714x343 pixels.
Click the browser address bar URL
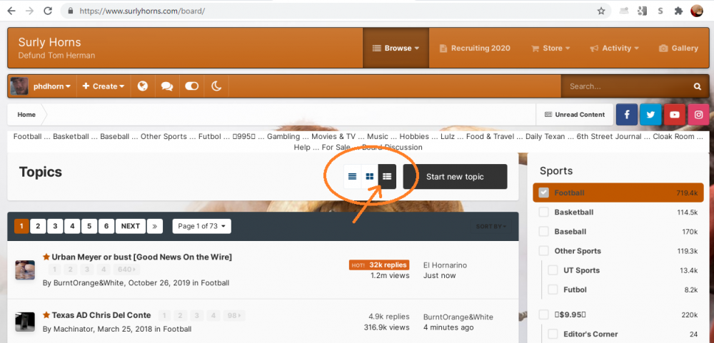click(142, 11)
